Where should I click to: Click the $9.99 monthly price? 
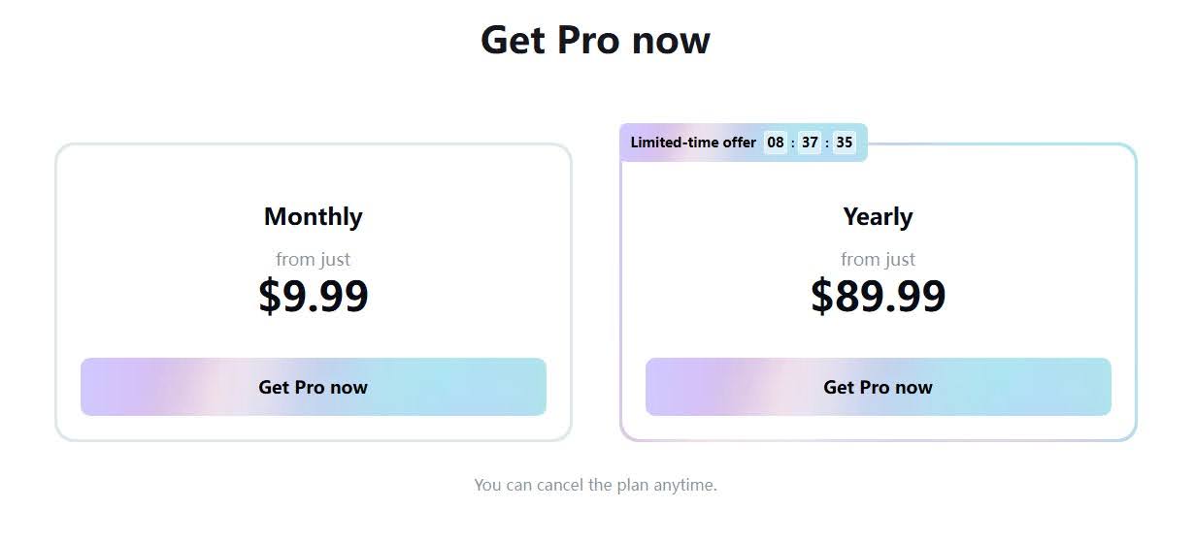pos(313,296)
